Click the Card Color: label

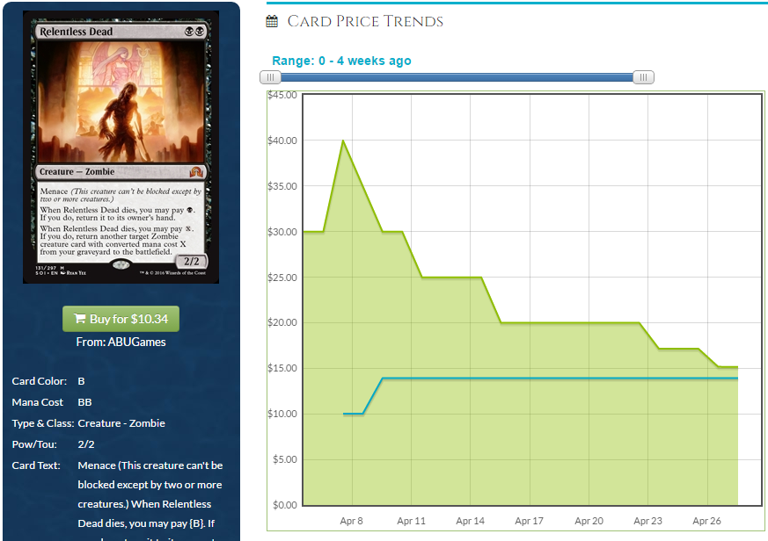point(40,381)
